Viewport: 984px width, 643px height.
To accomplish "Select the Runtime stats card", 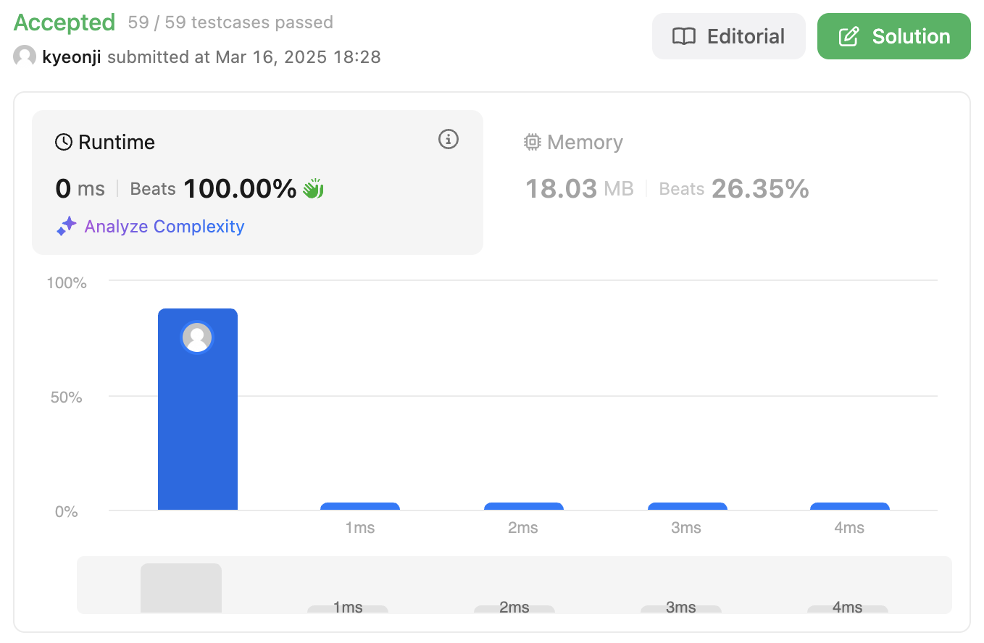I will point(257,182).
